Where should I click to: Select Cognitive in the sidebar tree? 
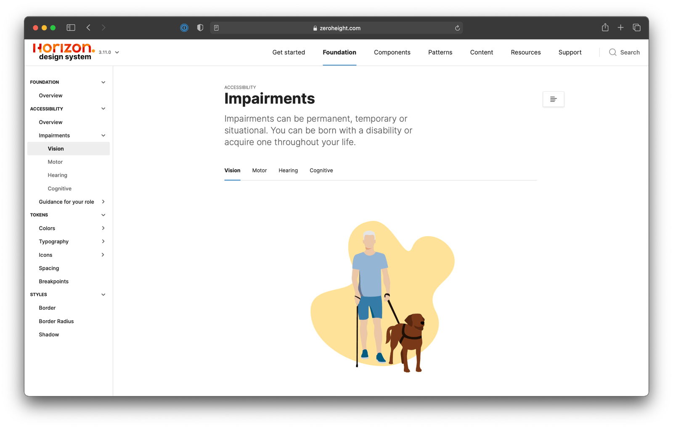pyautogui.click(x=59, y=189)
